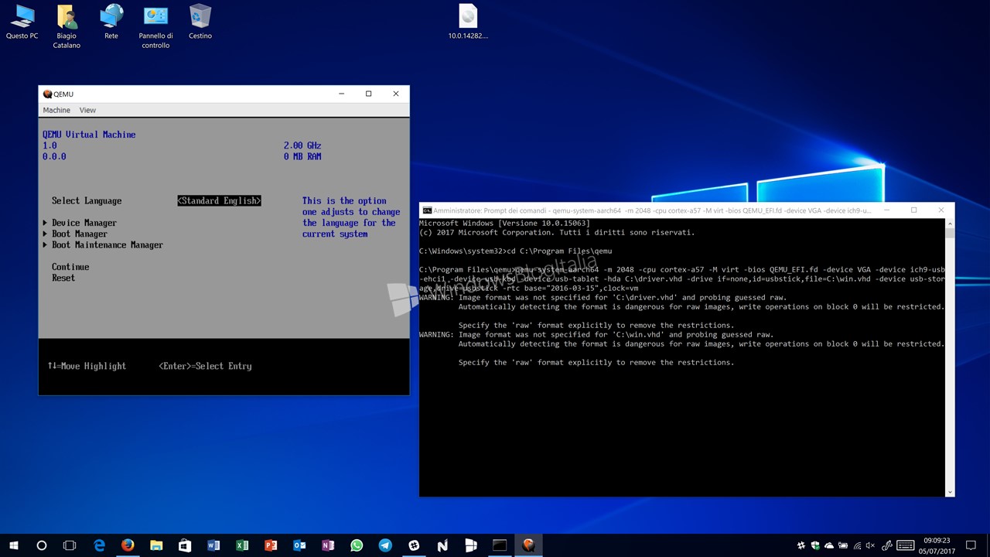Choose the Reset option in QEMU firmware
The height and width of the screenshot is (557, 990).
pos(63,278)
